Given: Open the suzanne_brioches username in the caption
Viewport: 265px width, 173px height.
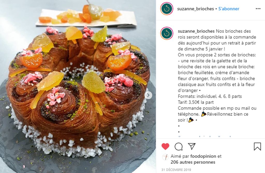Looking at the screenshot, I should (196, 31).
